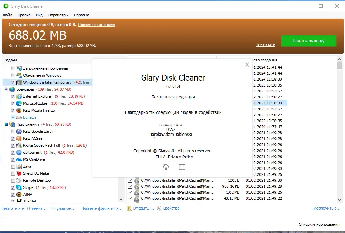Click file list scrollbar down arrow
The height and width of the screenshot is (233, 345).
[x=339, y=200]
